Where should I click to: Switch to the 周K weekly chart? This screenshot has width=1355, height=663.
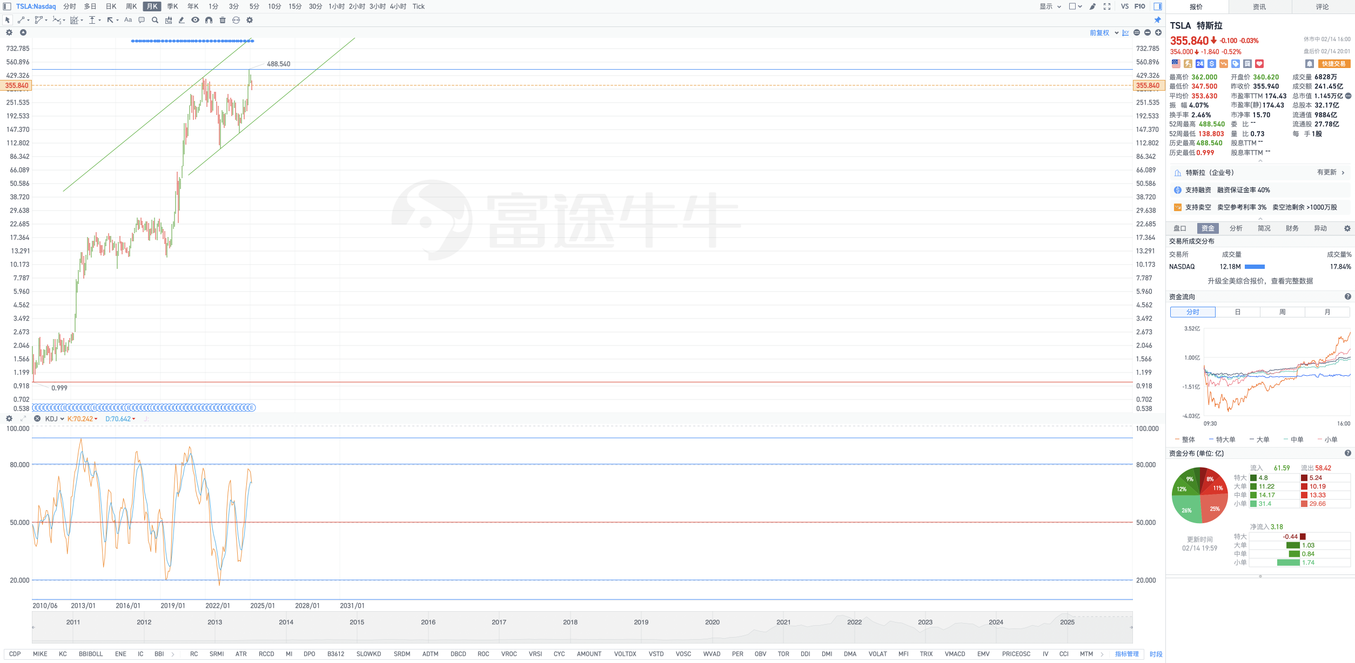131,6
